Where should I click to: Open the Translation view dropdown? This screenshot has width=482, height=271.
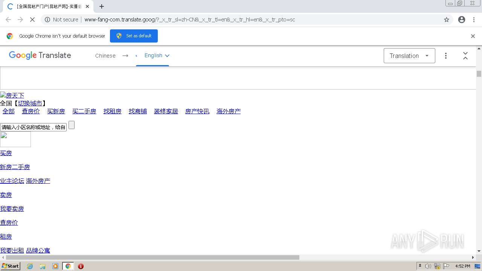tap(409, 56)
